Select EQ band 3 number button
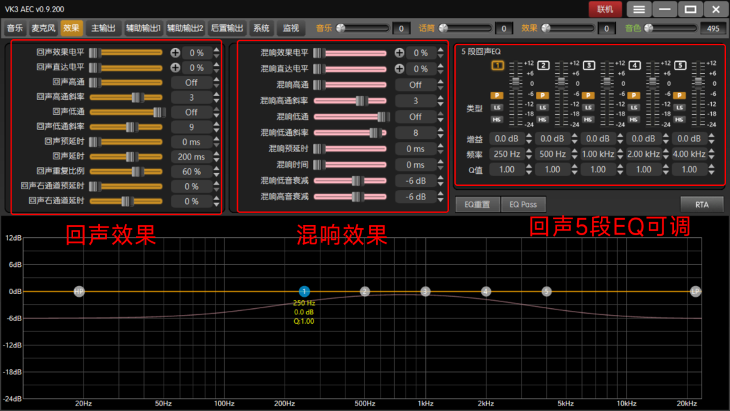The image size is (730, 411). [589, 65]
